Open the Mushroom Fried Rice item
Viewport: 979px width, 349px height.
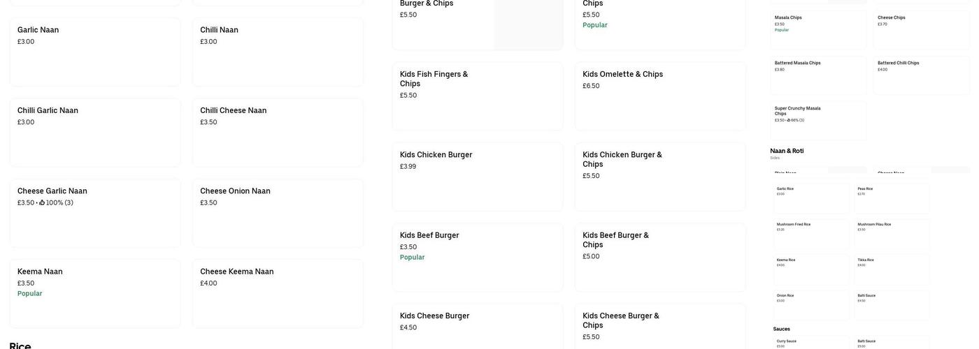[x=811, y=236]
